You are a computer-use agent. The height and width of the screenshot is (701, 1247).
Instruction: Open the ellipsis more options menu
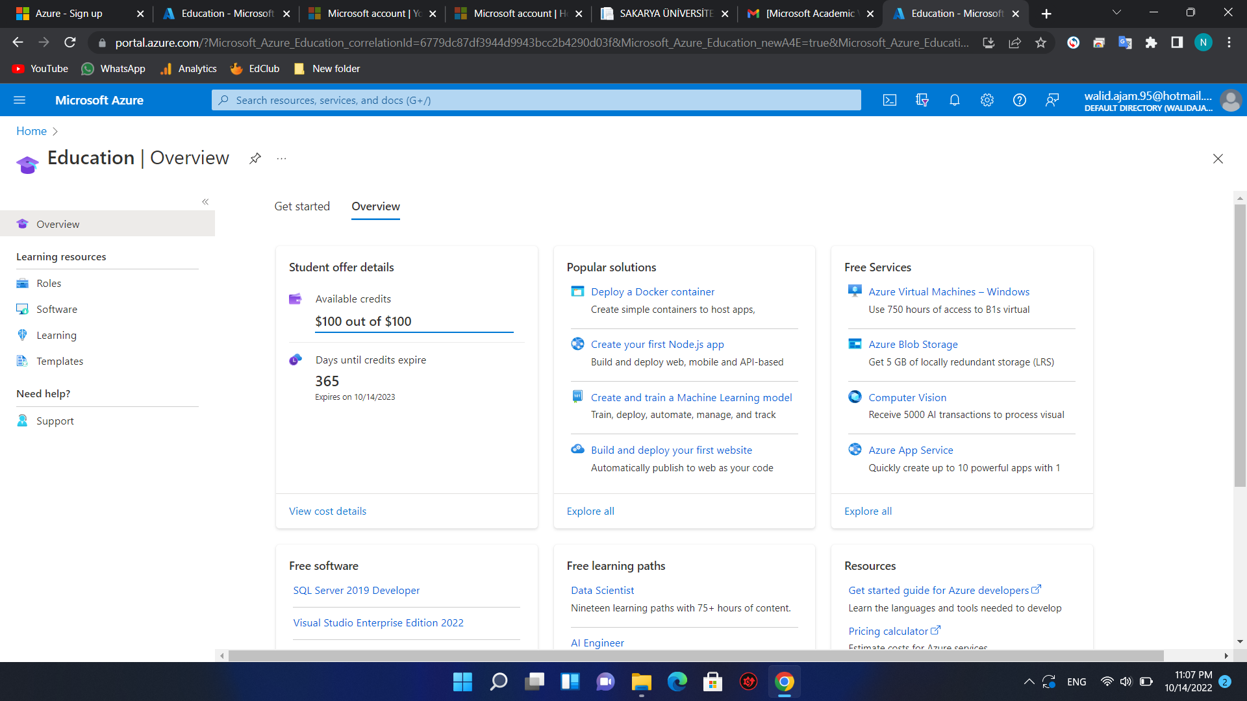click(x=281, y=158)
